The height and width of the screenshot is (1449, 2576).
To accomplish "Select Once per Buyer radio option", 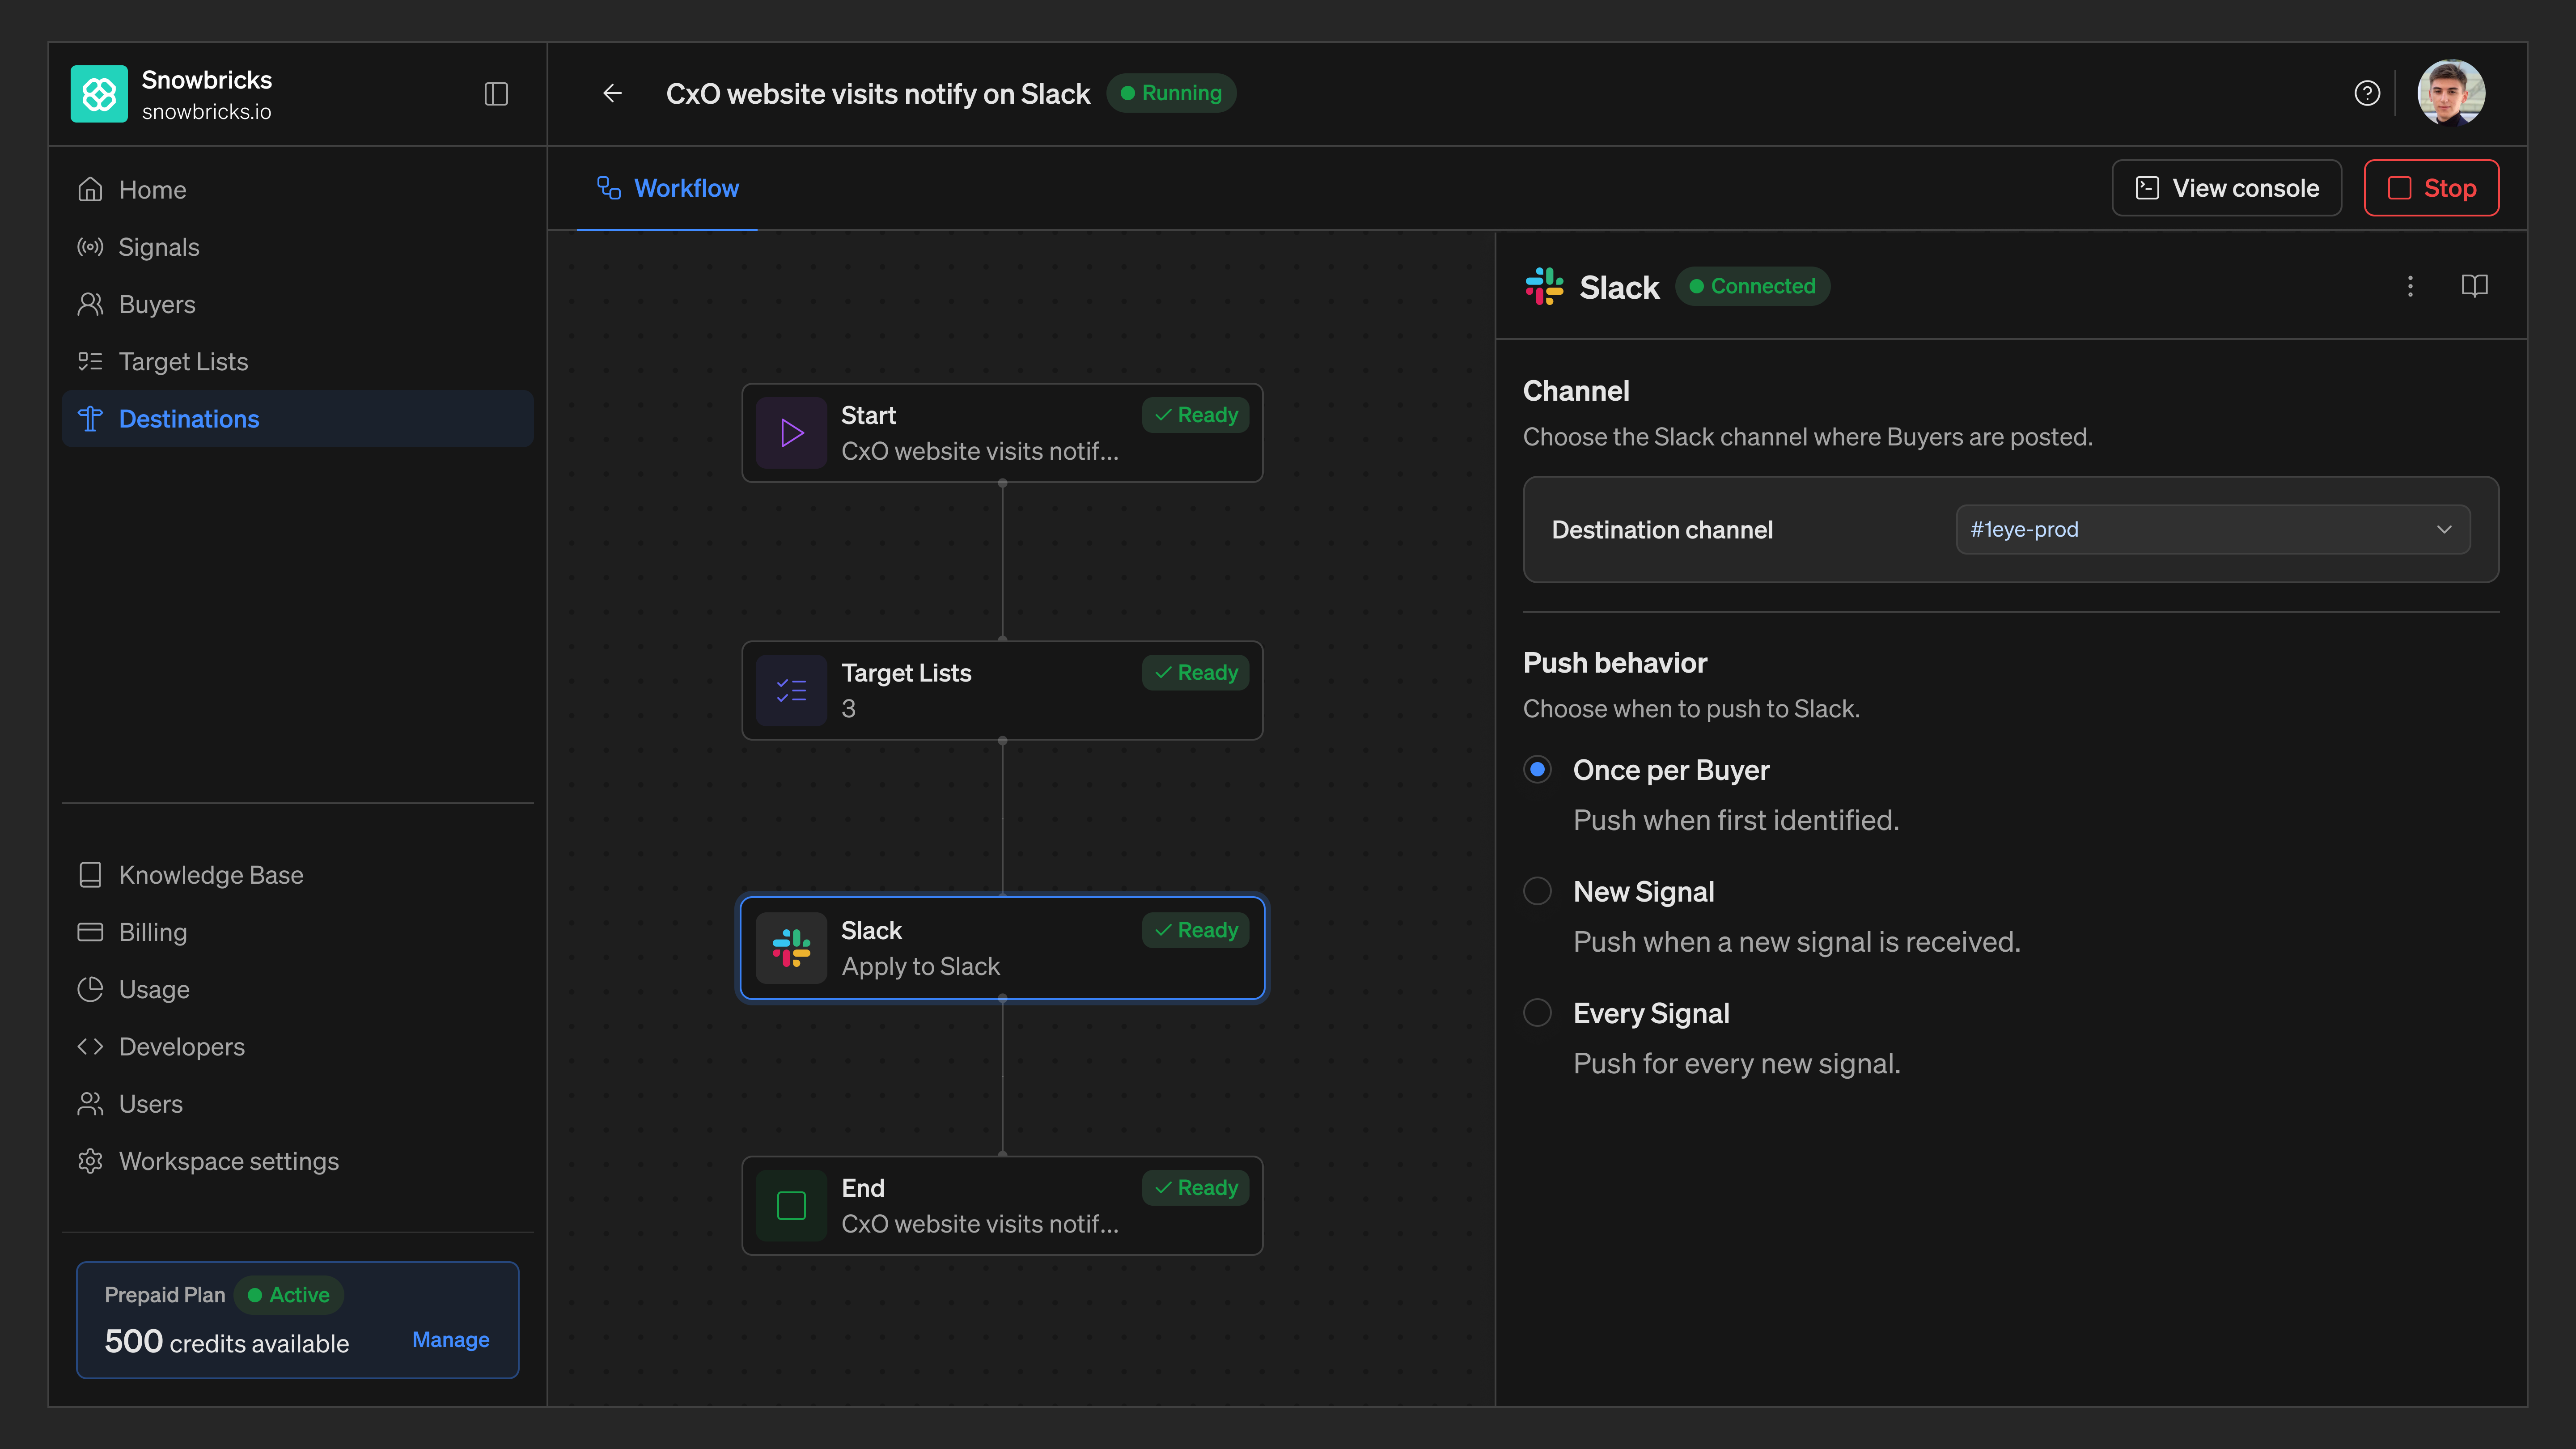I will 1537,770.
